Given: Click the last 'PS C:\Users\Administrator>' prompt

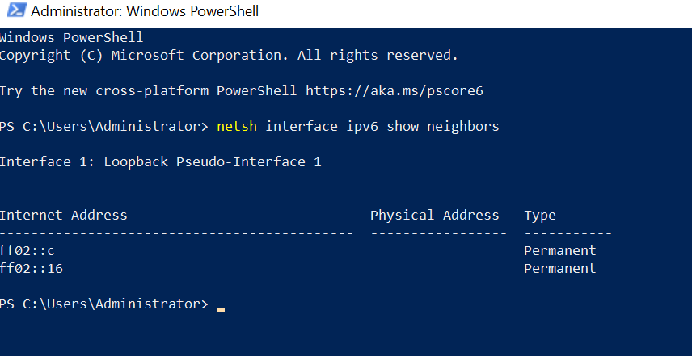Looking at the screenshot, I should coord(103,304).
